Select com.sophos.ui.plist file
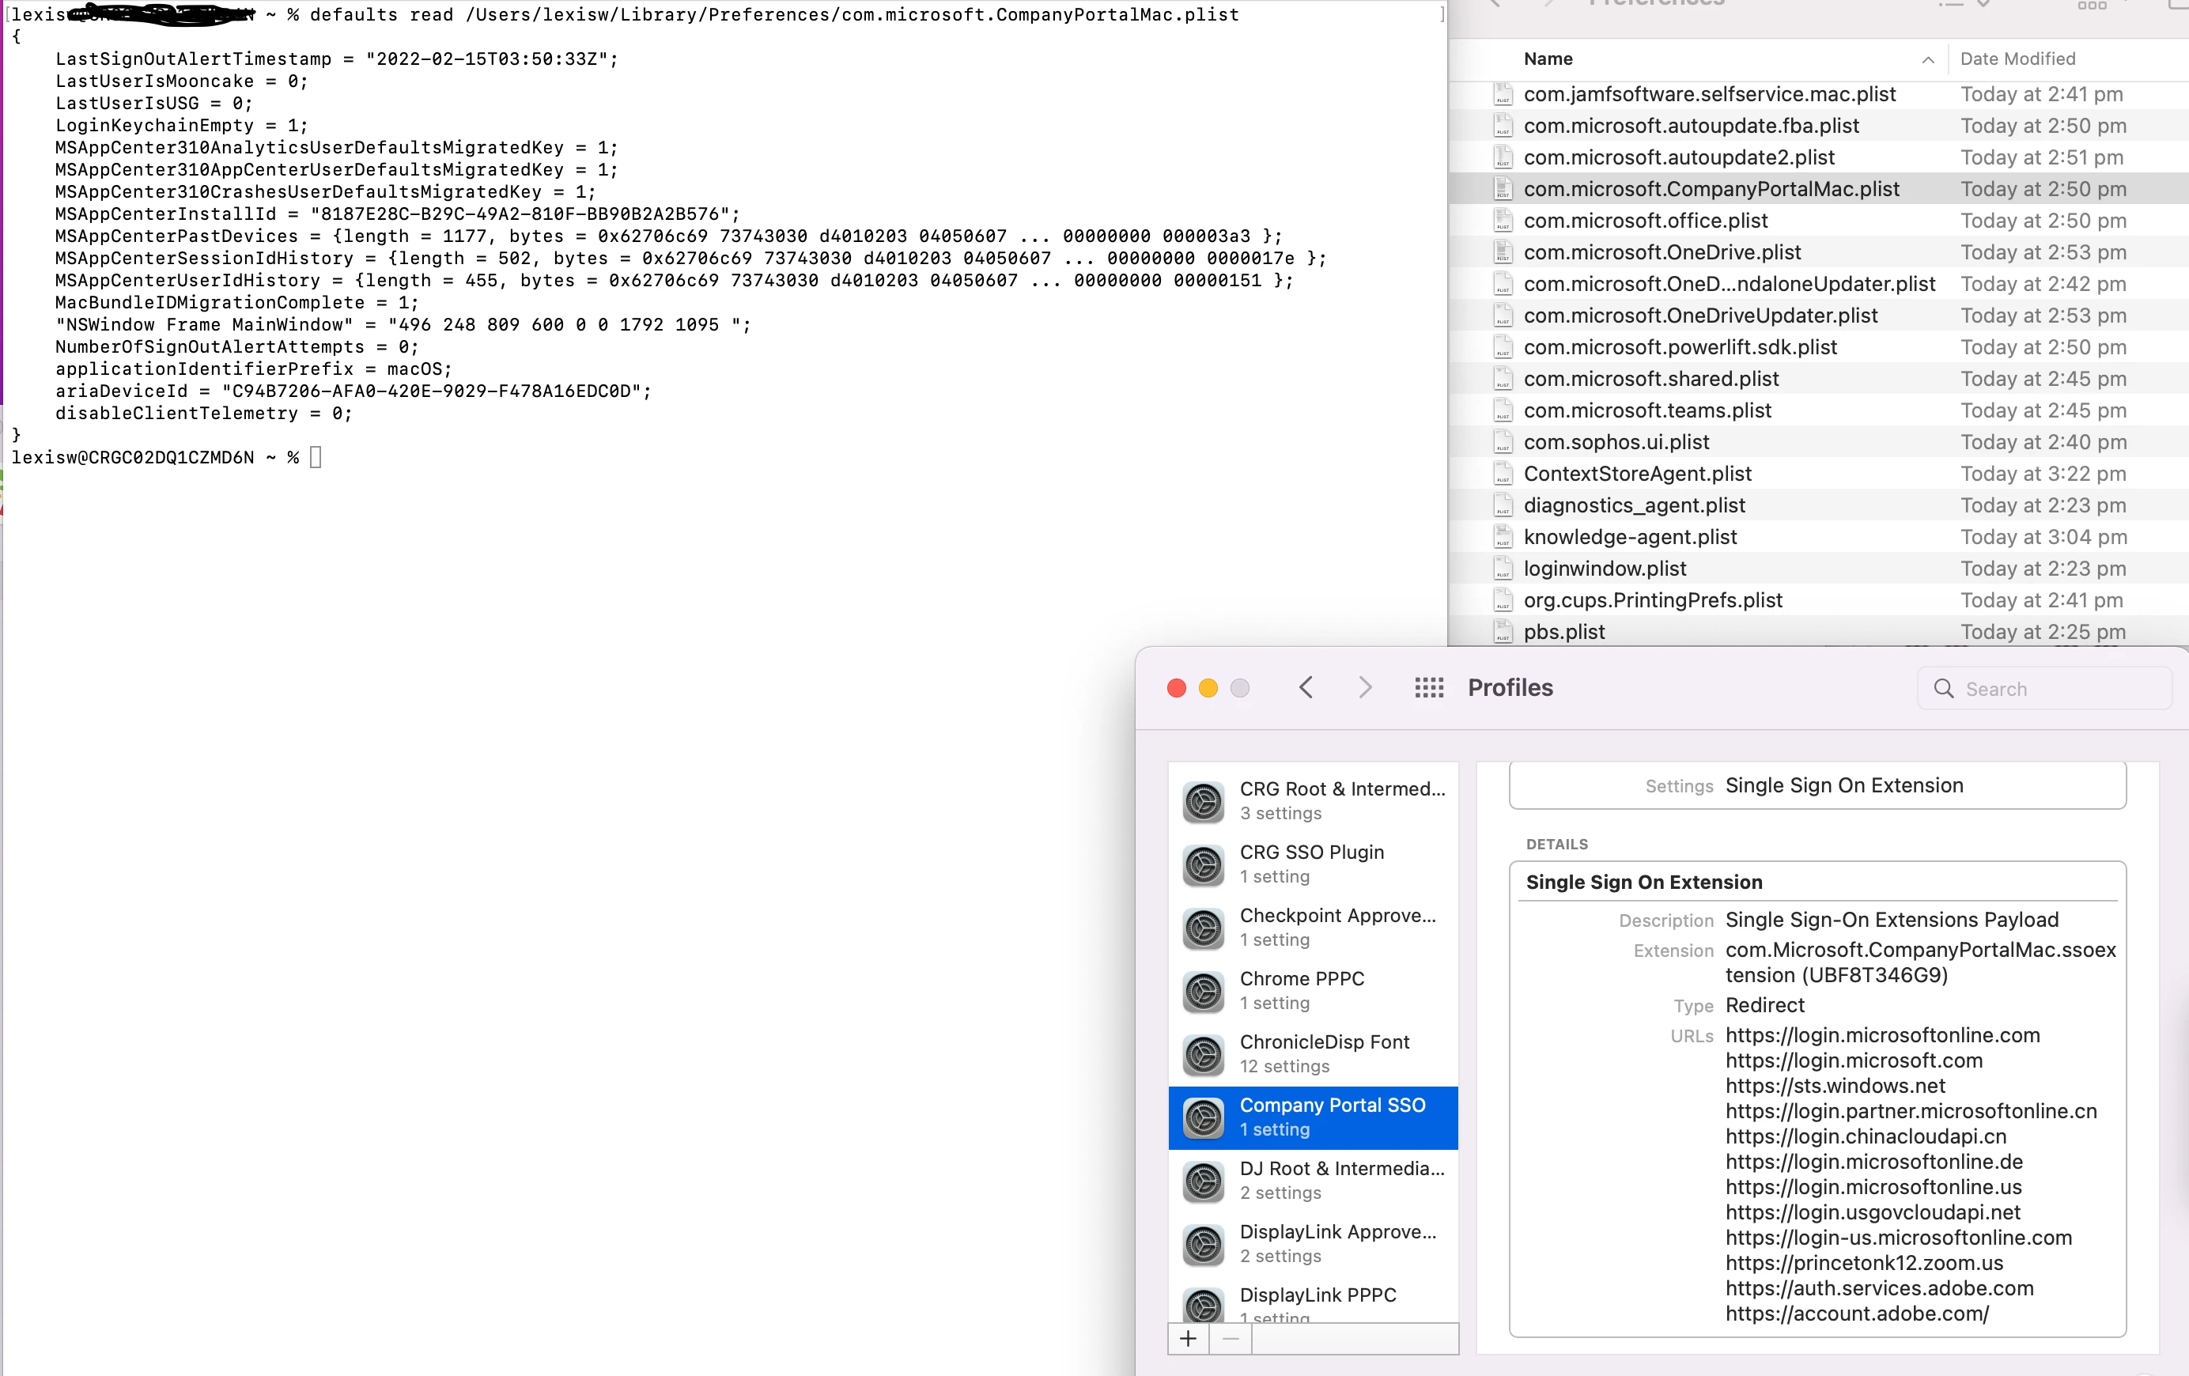Screen dimensions: 2189x1376 click(1818, 442)
